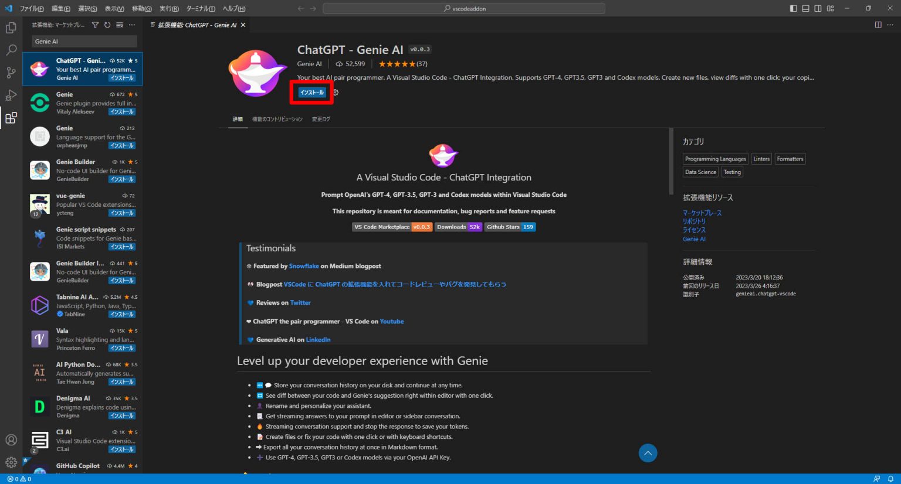The height and width of the screenshot is (484, 901).
Task: Open the Twitter reviews link
Action: click(x=300, y=302)
